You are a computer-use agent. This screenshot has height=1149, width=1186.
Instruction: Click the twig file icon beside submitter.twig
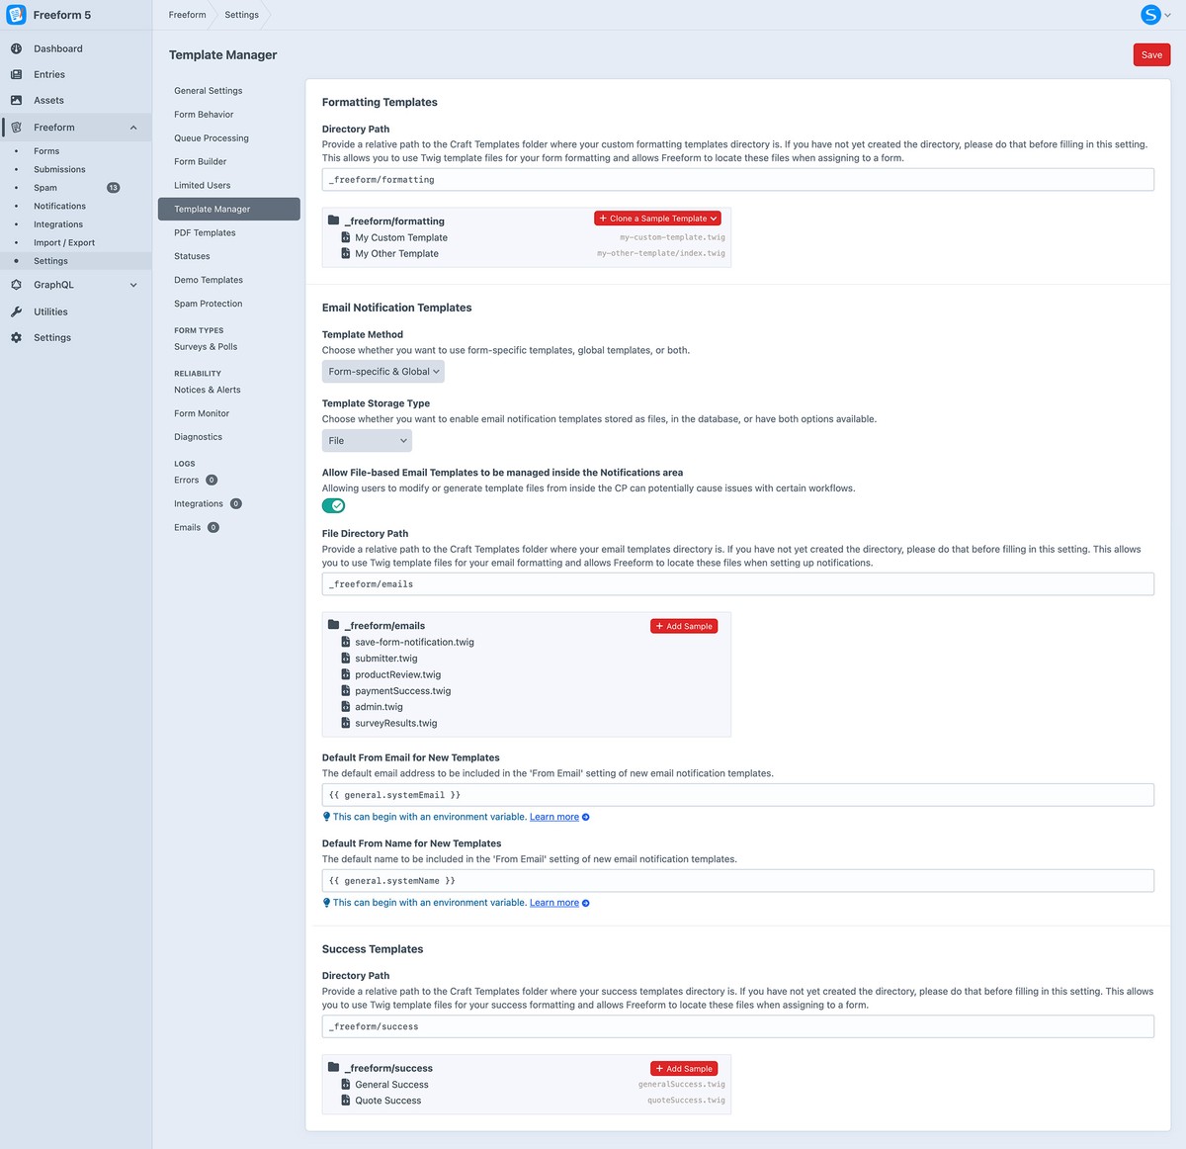[344, 658]
